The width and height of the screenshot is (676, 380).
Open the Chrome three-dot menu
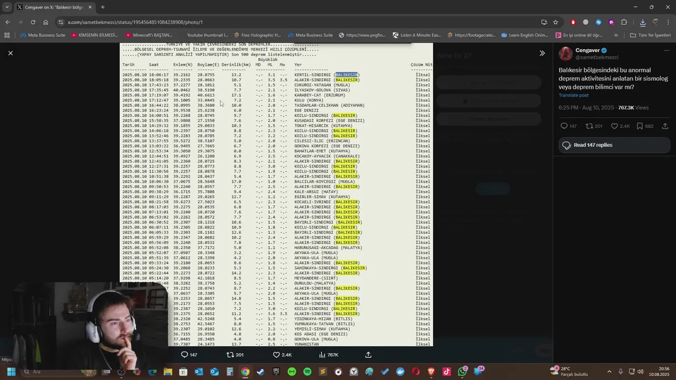pyautogui.click(x=668, y=22)
